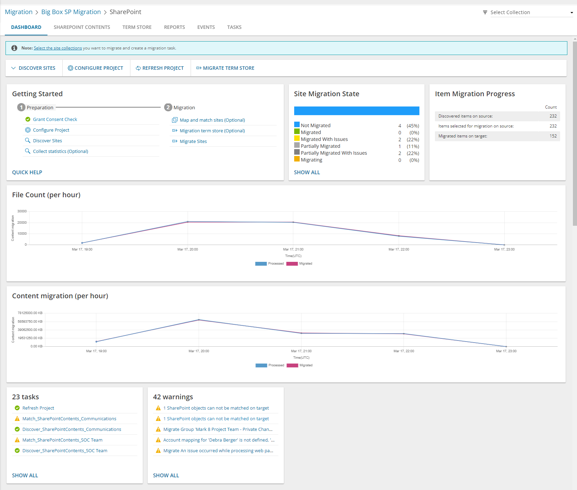577x490 pixels.
Task: Click the gear icon on Configure Project toolbar button
Action: point(70,68)
